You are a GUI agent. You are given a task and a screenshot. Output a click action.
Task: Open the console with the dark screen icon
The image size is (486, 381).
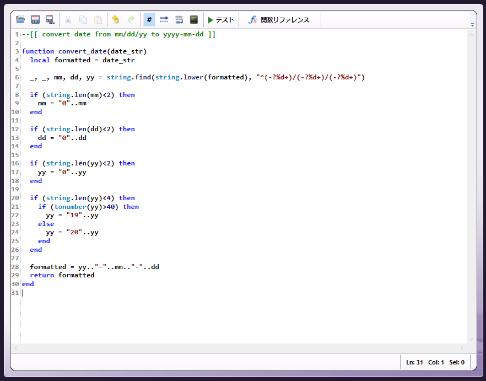pyautogui.click(x=194, y=19)
